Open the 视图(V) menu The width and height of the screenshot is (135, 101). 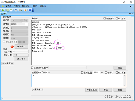[17, 6]
